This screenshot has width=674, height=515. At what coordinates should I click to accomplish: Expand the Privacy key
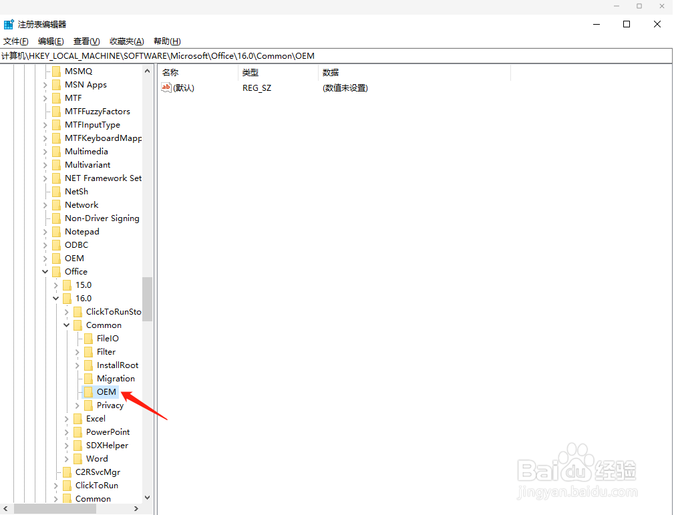click(x=77, y=405)
